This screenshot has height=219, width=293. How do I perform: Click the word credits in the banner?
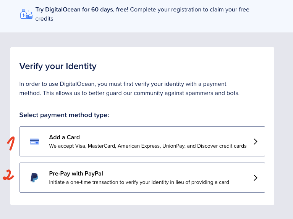pos(44,18)
